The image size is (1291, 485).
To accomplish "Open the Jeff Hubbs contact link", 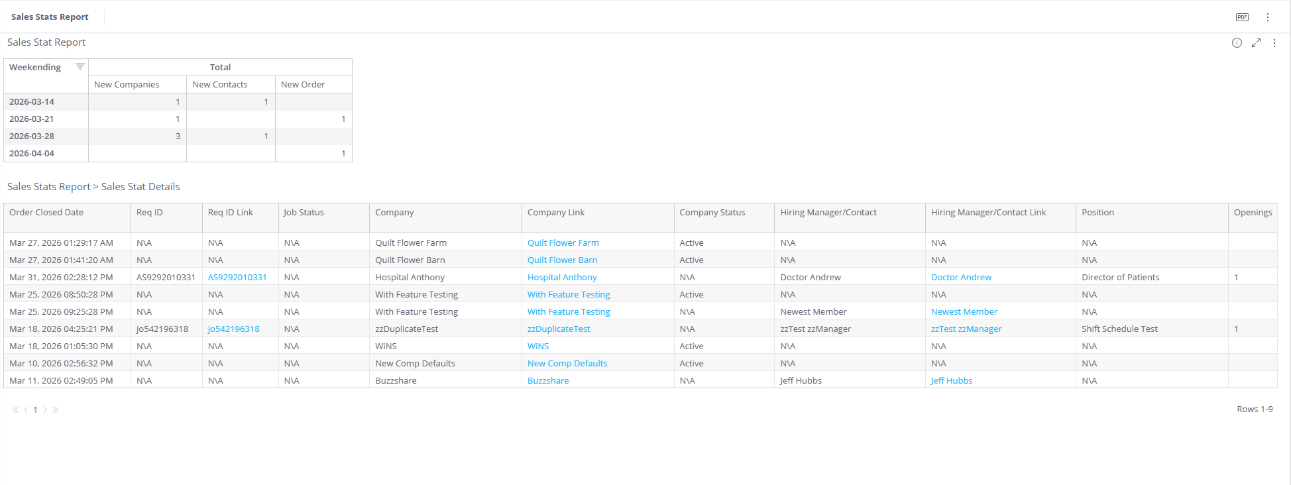I will tap(952, 381).
